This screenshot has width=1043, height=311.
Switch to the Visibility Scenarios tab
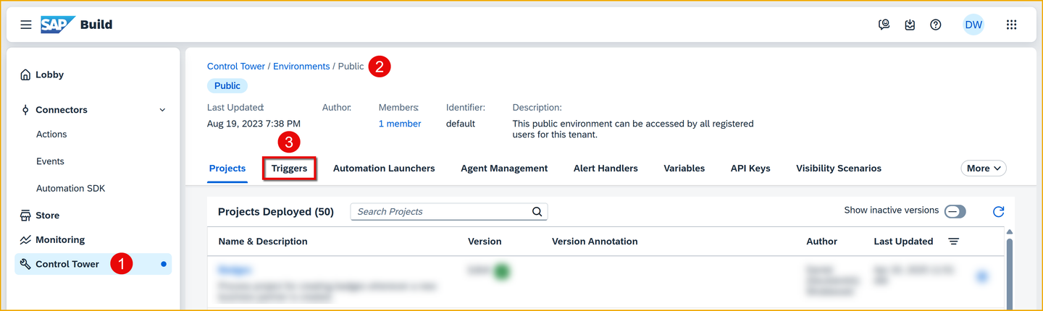(x=839, y=169)
